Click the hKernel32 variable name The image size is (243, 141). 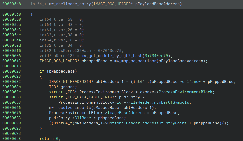(64, 56)
